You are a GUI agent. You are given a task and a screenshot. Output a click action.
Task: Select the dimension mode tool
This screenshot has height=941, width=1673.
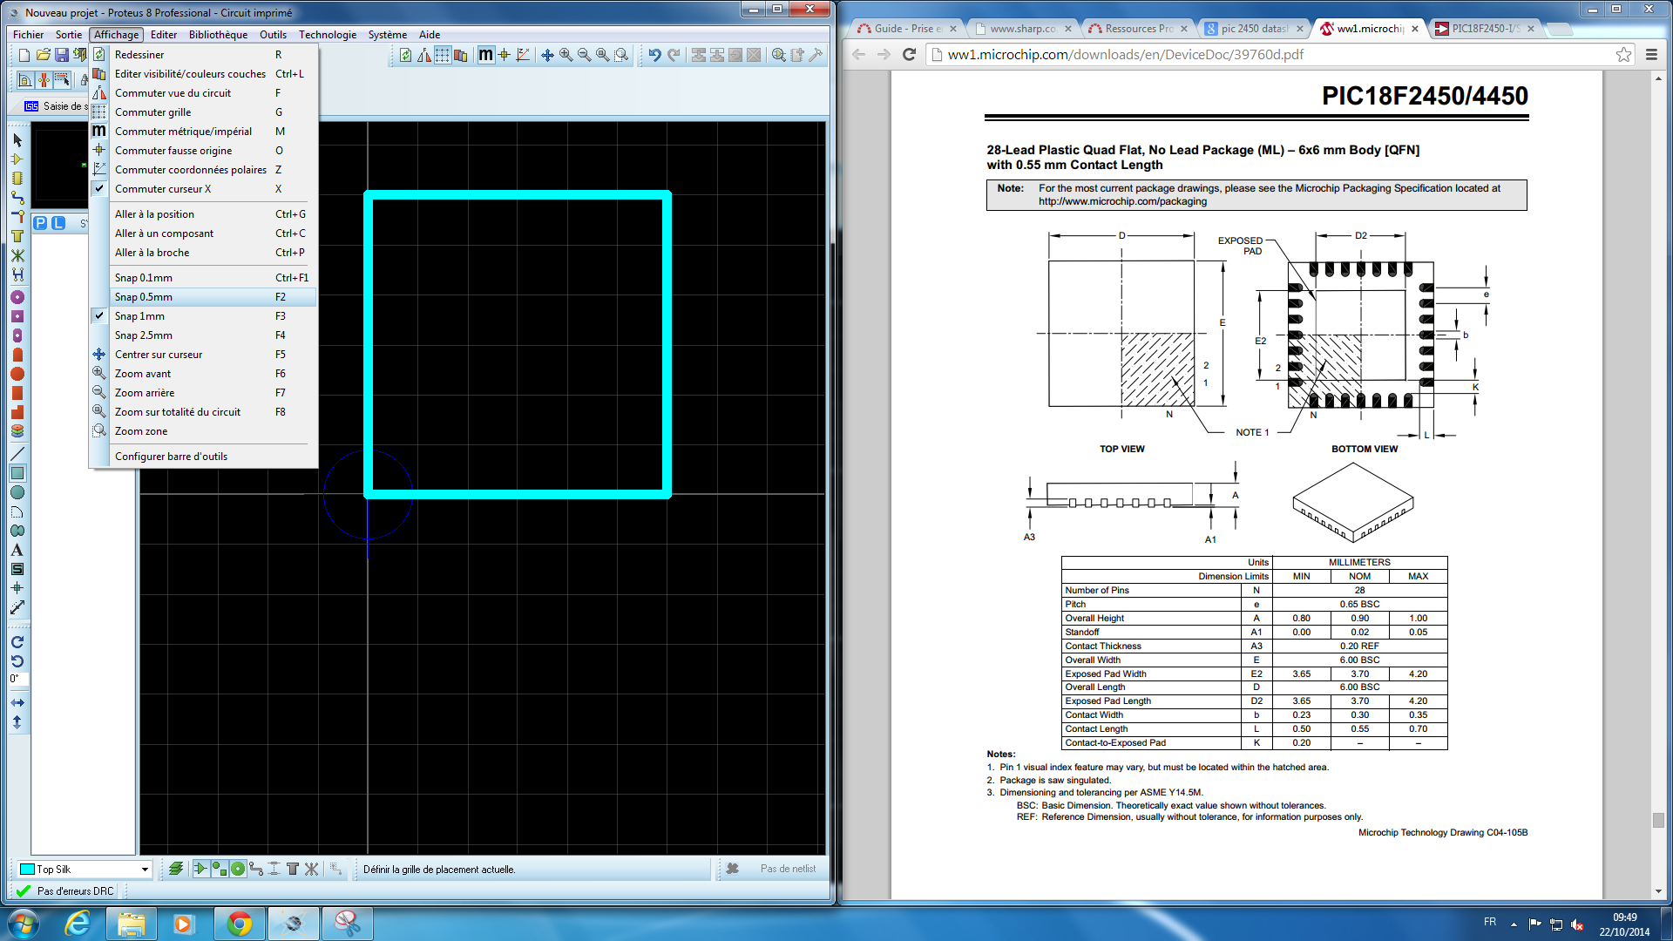point(17,607)
